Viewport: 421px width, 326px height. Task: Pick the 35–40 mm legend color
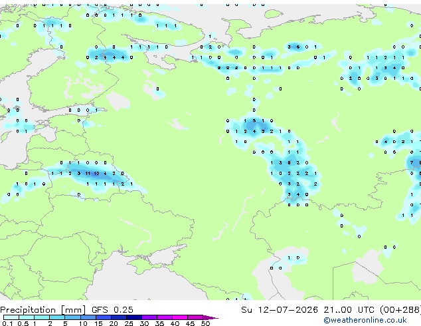pyautogui.click(x=165, y=317)
